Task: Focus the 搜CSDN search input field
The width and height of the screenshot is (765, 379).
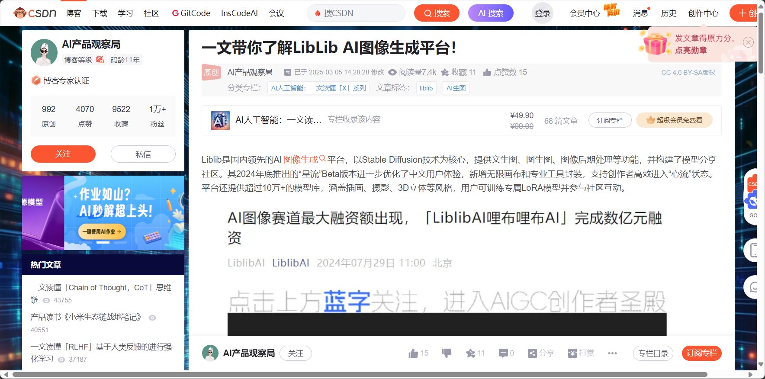Action: 356,13
